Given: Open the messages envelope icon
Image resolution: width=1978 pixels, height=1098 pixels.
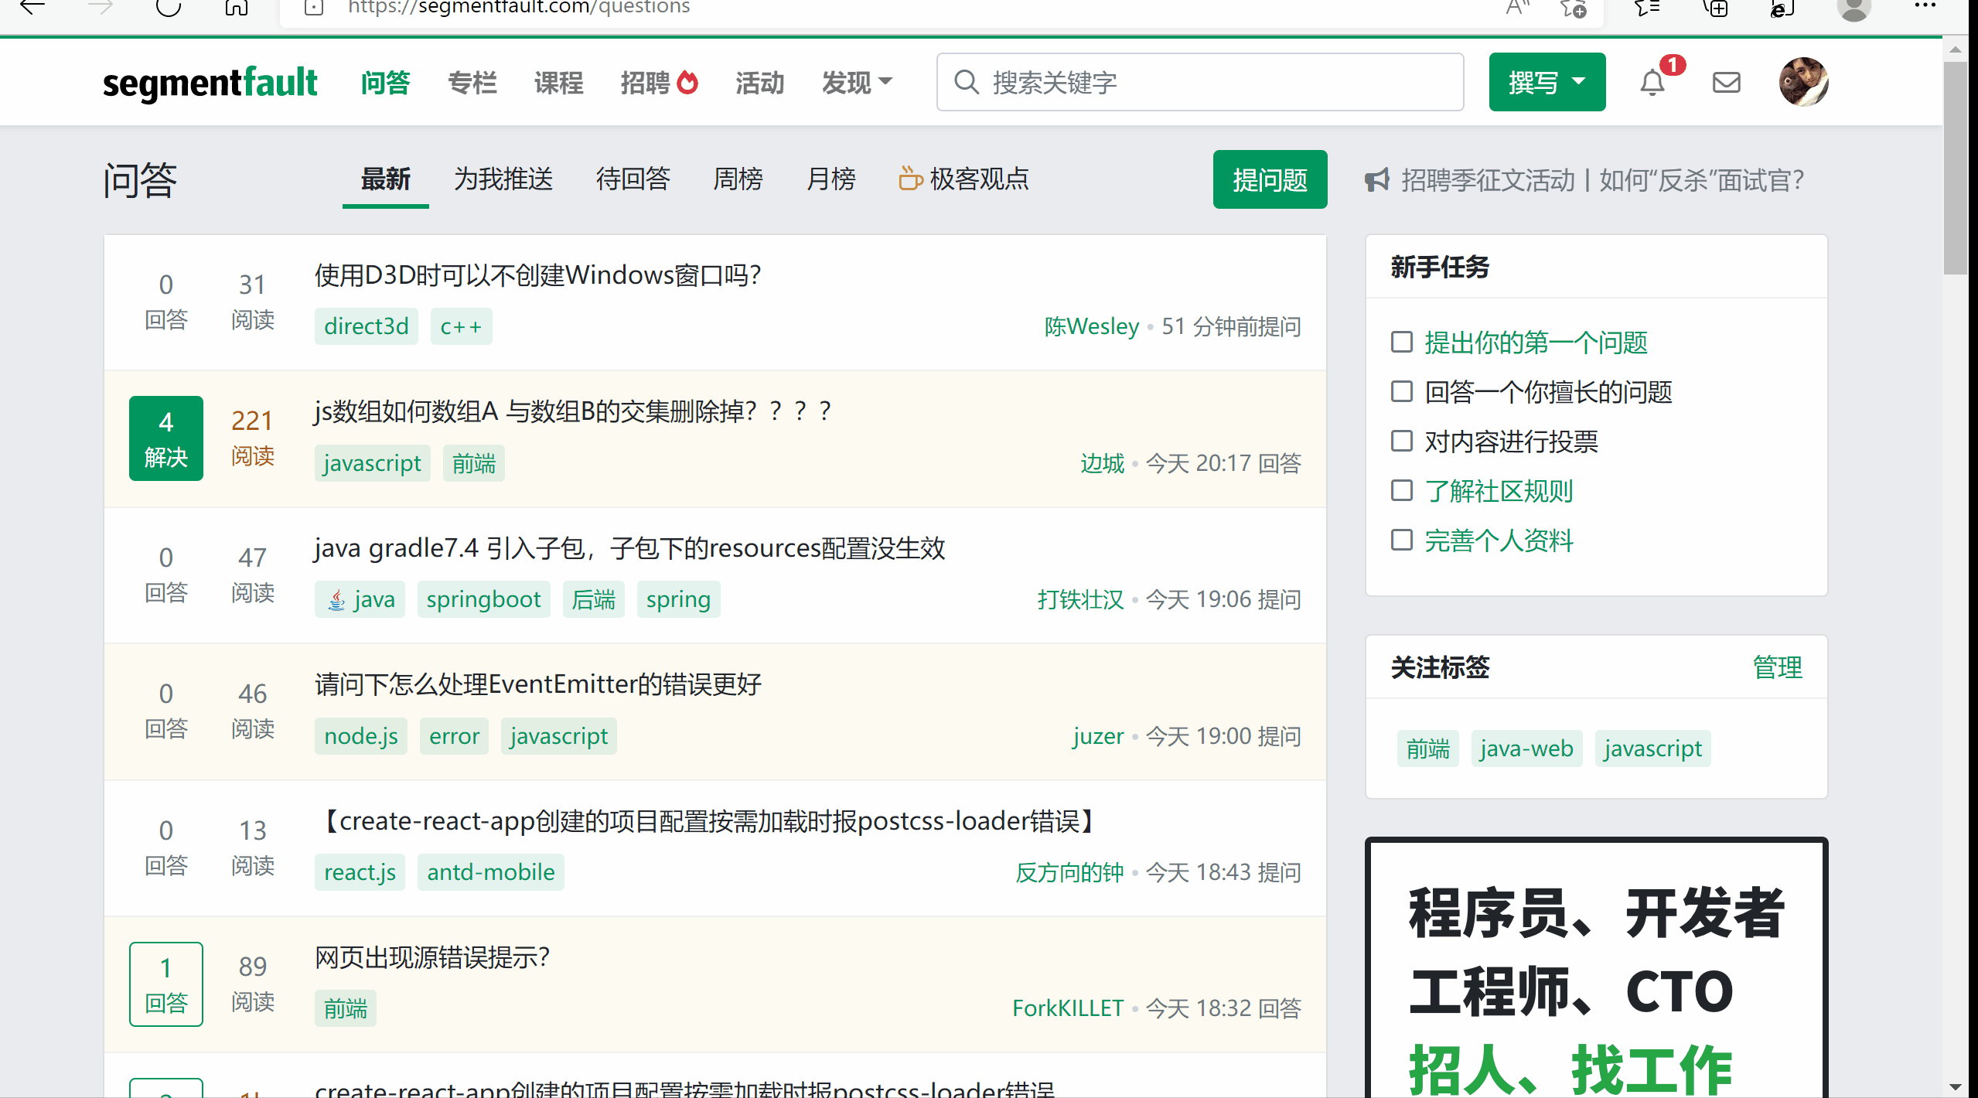Looking at the screenshot, I should 1726,83.
